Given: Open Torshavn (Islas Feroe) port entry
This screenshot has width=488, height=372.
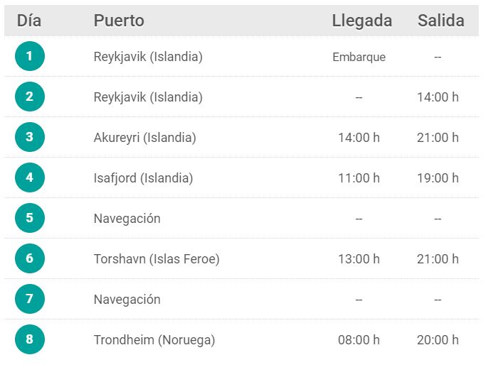Looking at the screenshot, I should 157,259.
